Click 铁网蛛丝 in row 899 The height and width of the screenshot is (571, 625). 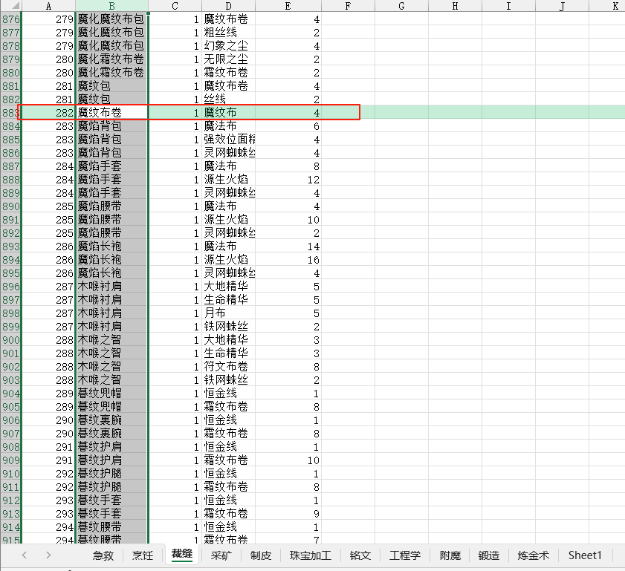pyautogui.click(x=228, y=327)
